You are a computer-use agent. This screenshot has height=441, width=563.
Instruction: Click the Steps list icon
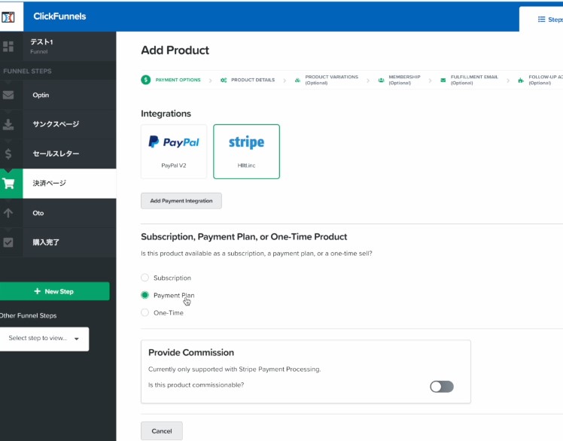(541, 20)
